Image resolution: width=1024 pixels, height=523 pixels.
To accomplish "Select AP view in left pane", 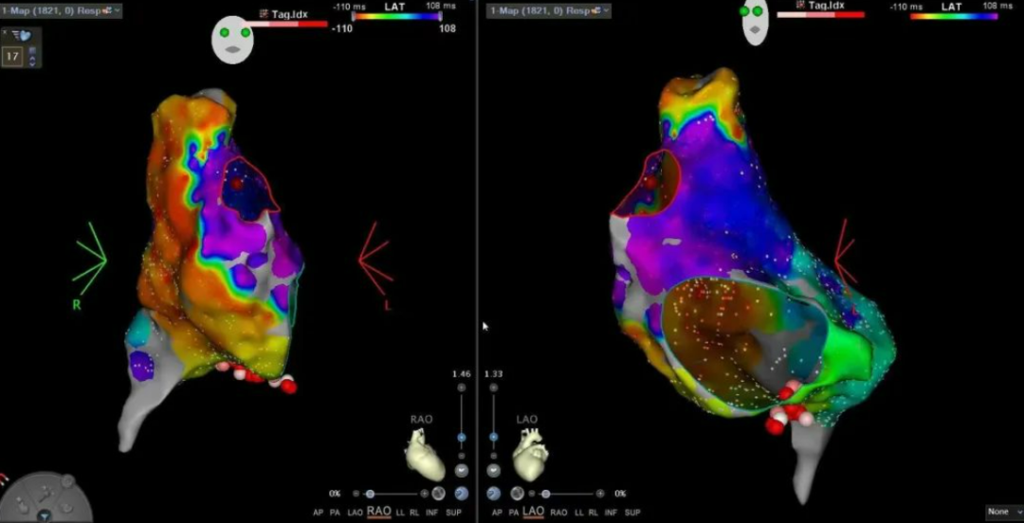I will point(319,512).
